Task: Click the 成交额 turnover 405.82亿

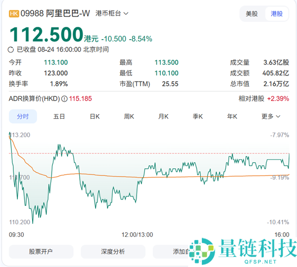Action: tap(276, 73)
